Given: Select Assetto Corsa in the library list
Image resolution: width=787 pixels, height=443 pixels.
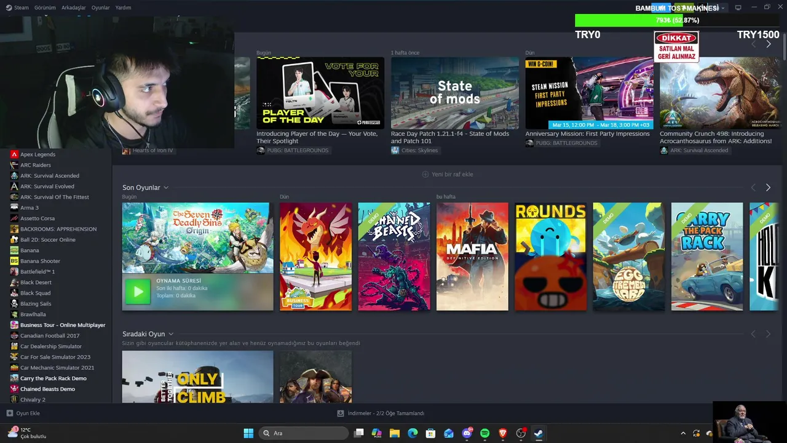Looking at the screenshot, I should point(38,218).
